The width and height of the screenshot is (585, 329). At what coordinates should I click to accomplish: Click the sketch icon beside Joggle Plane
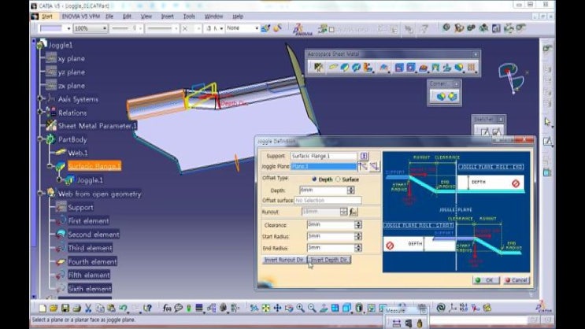pyautogui.click(x=364, y=167)
